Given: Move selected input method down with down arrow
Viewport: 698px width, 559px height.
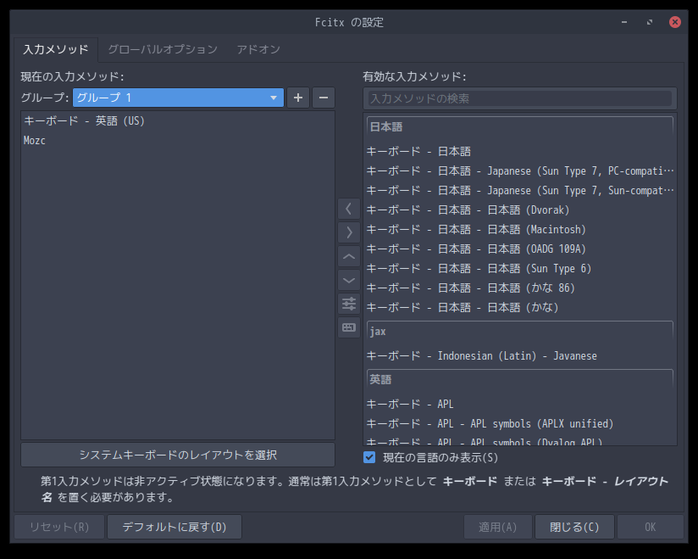Looking at the screenshot, I should (348, 280).
